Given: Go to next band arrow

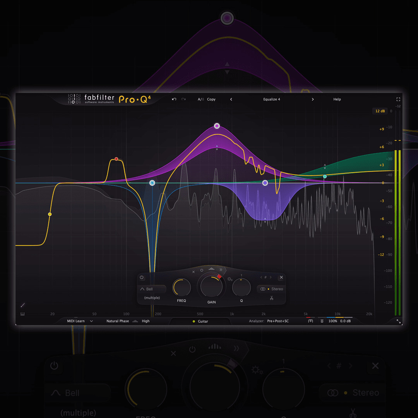Looking at the screenshot, I should coord(271,277).
